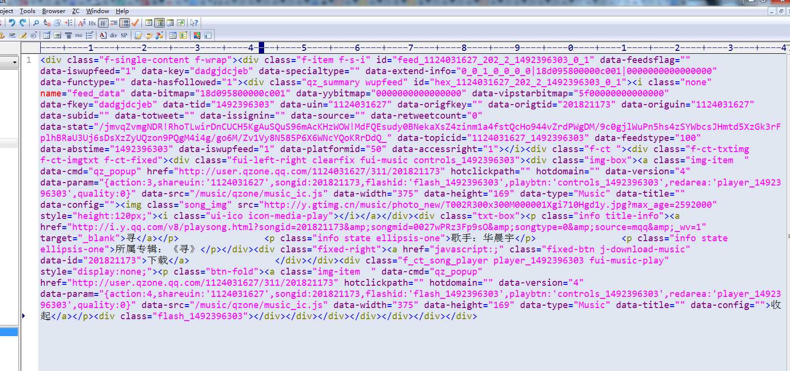The height and width of the screenshot is (371, 790).
Task: Click the frame layout icon
Action: pos(208,35)
